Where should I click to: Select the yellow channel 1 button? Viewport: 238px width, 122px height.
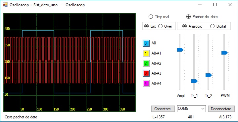click(x=146, y=53)
